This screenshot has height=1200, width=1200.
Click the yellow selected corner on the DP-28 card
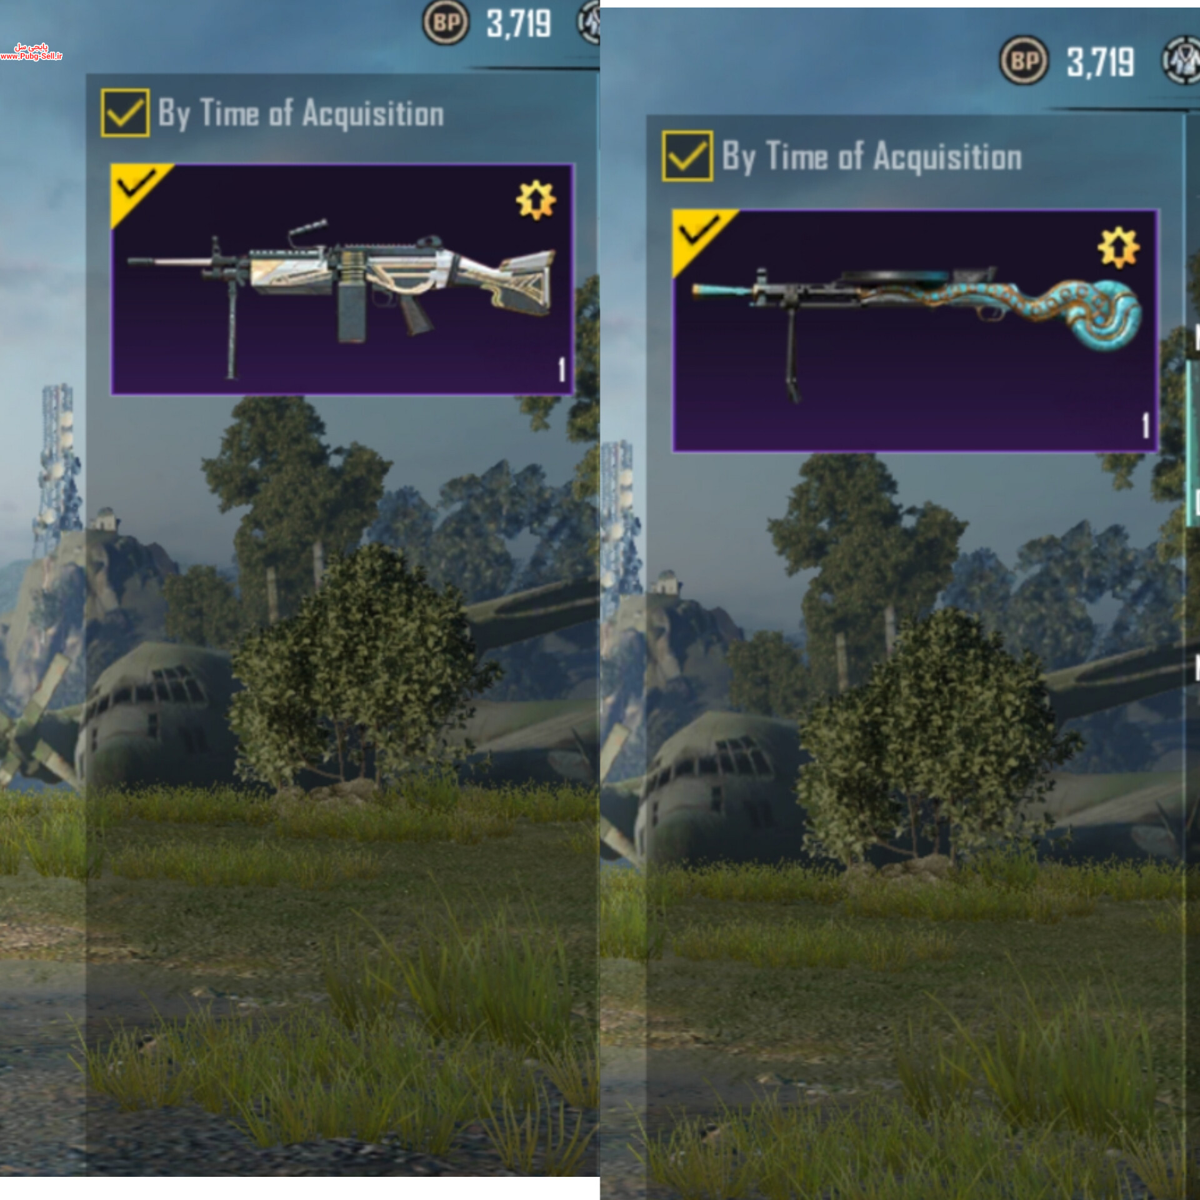point(697,235)
